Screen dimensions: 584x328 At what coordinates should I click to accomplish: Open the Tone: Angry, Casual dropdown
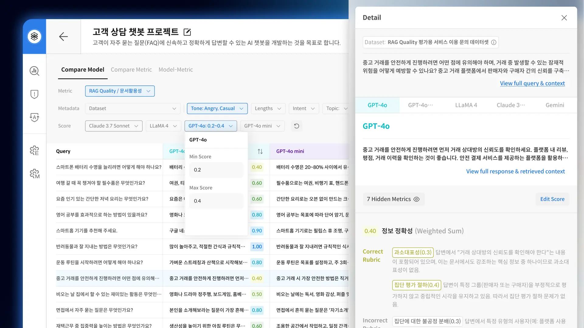click(217, 108)
